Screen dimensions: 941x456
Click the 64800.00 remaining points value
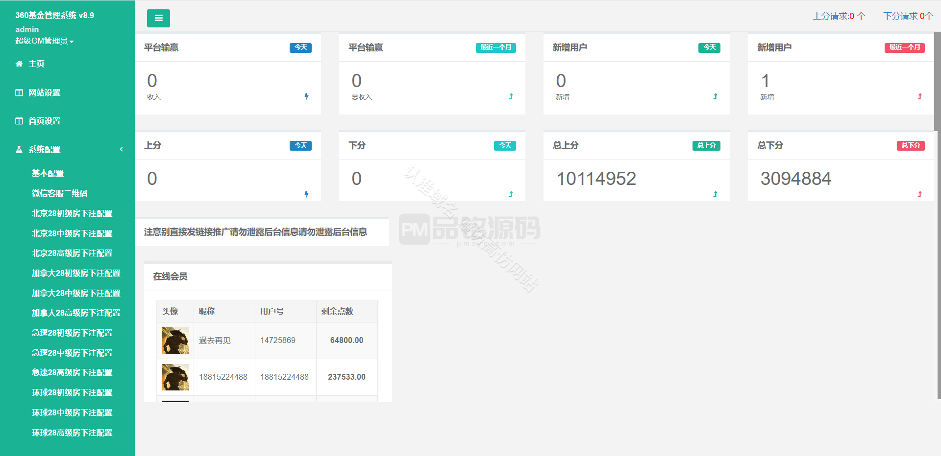347,341
